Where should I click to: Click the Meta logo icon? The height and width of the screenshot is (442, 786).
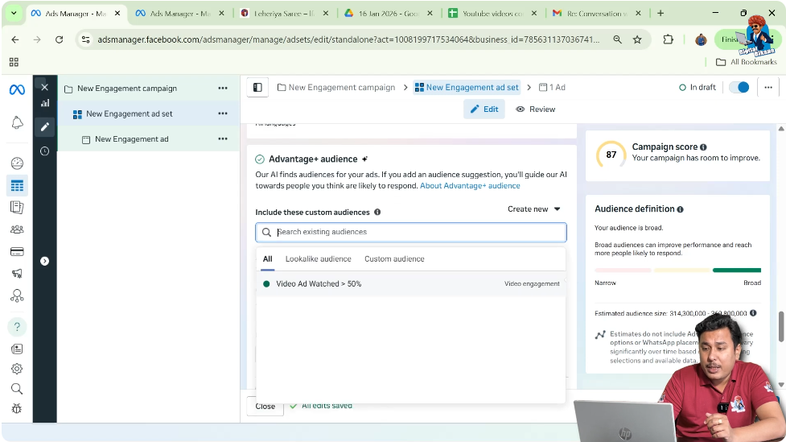(x=17, y=89)
